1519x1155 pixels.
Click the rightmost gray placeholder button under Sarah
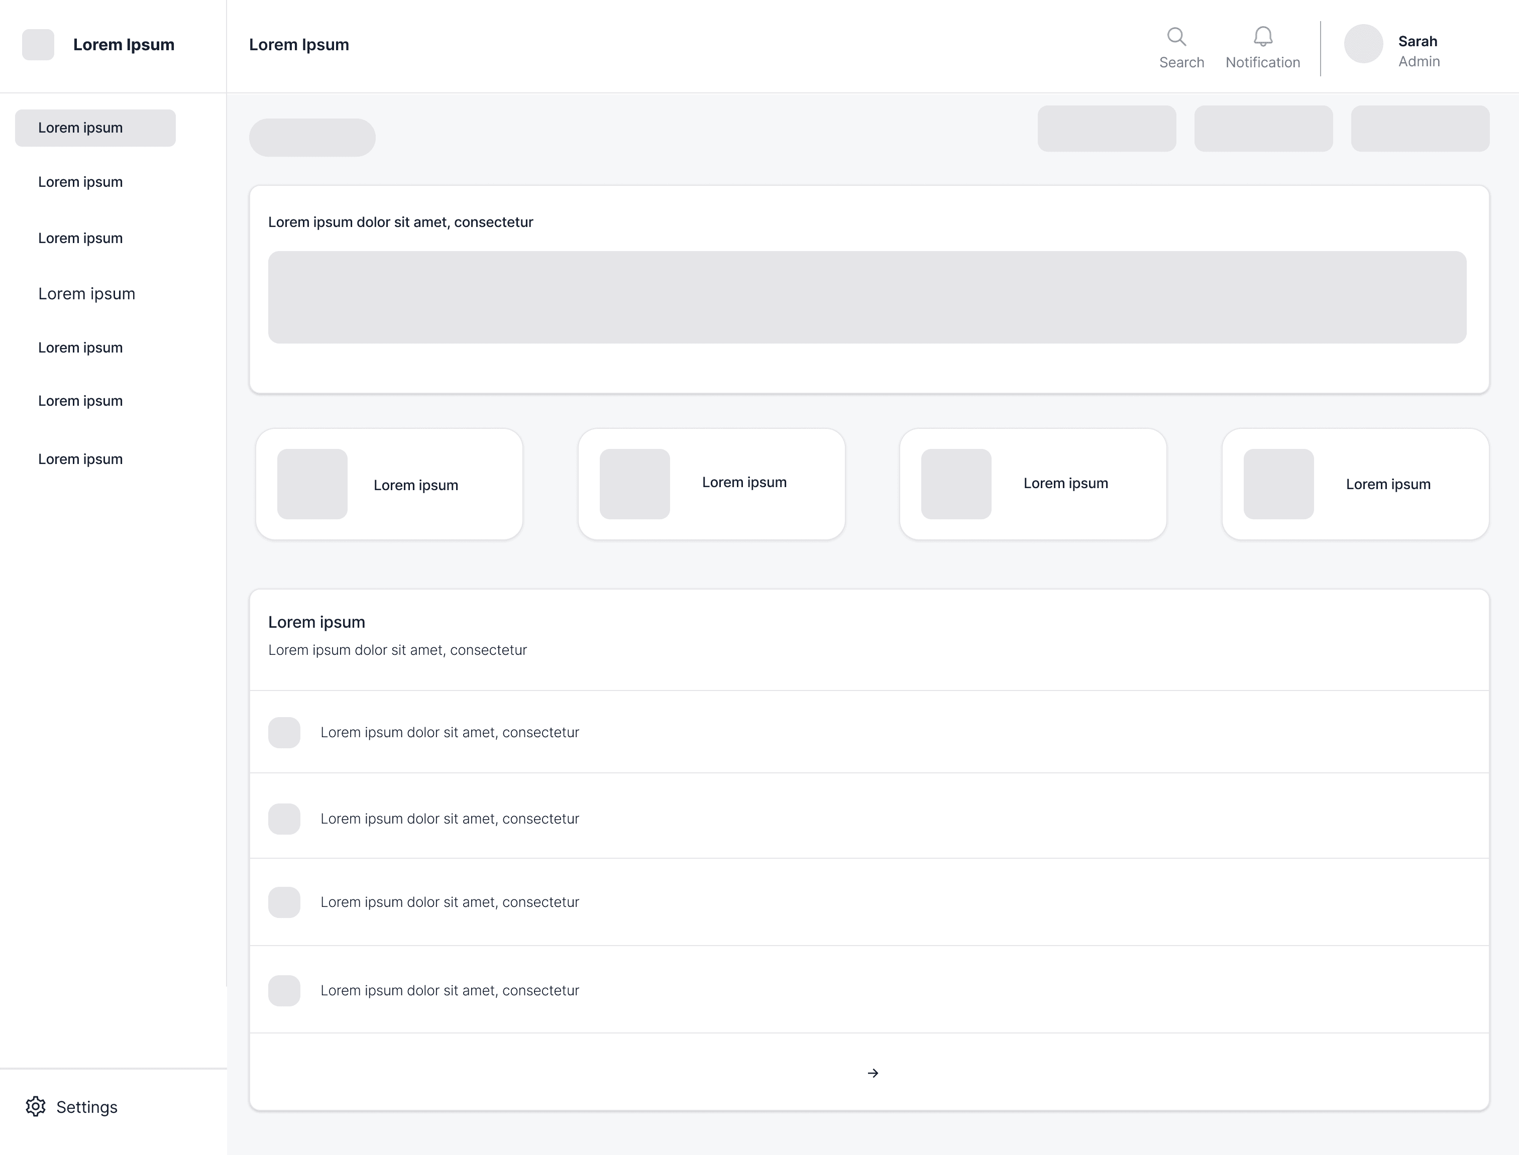[1420, 129]
